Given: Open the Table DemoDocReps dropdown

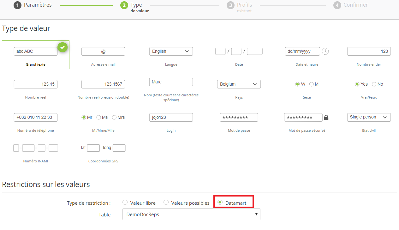Looking at the screenshot, I should [191, 214].
